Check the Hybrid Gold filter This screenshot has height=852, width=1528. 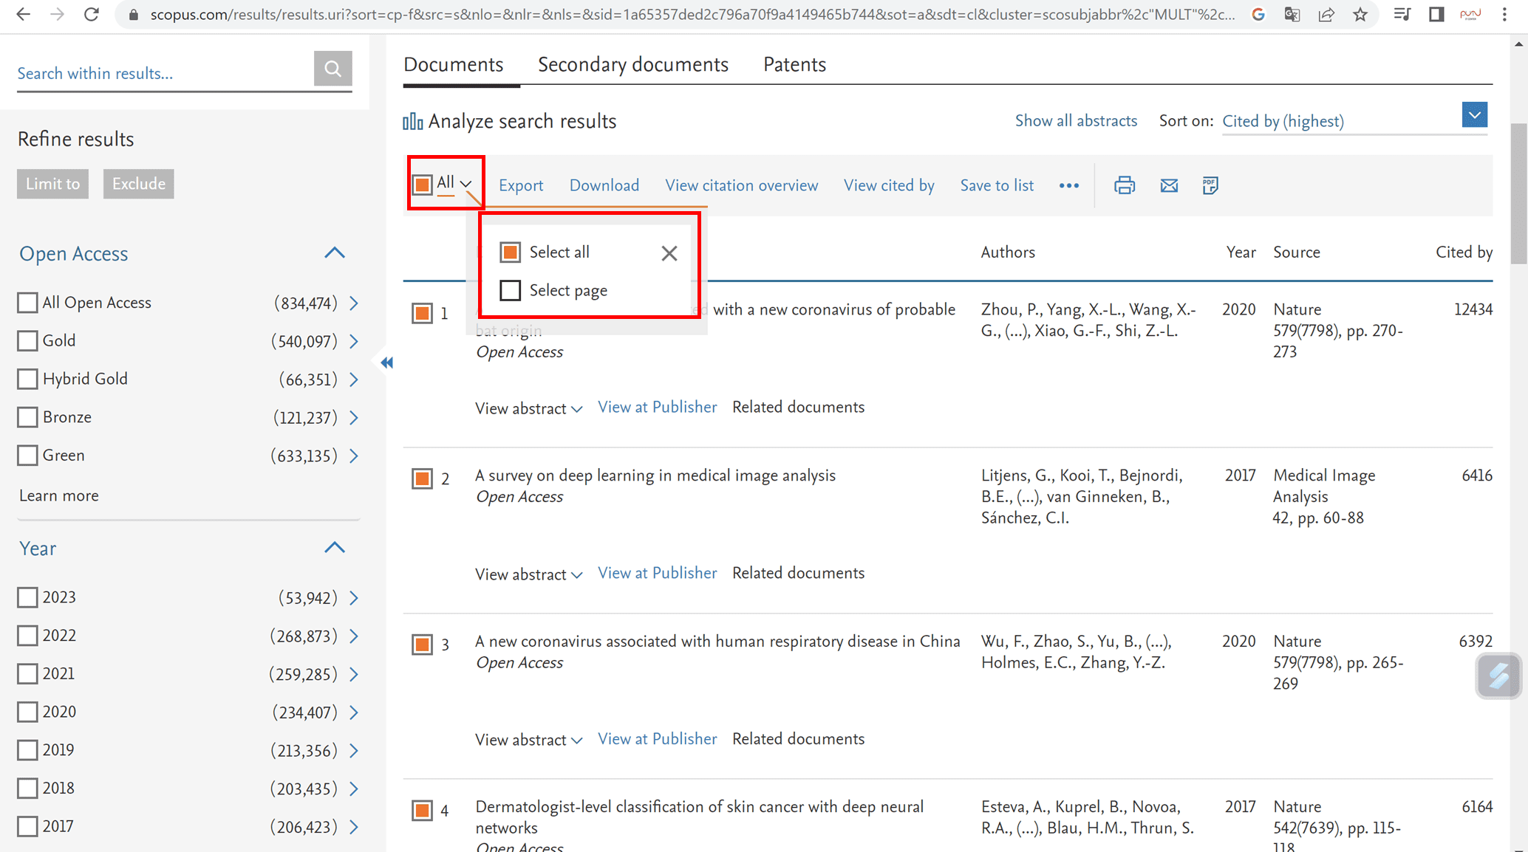(27, 379)
